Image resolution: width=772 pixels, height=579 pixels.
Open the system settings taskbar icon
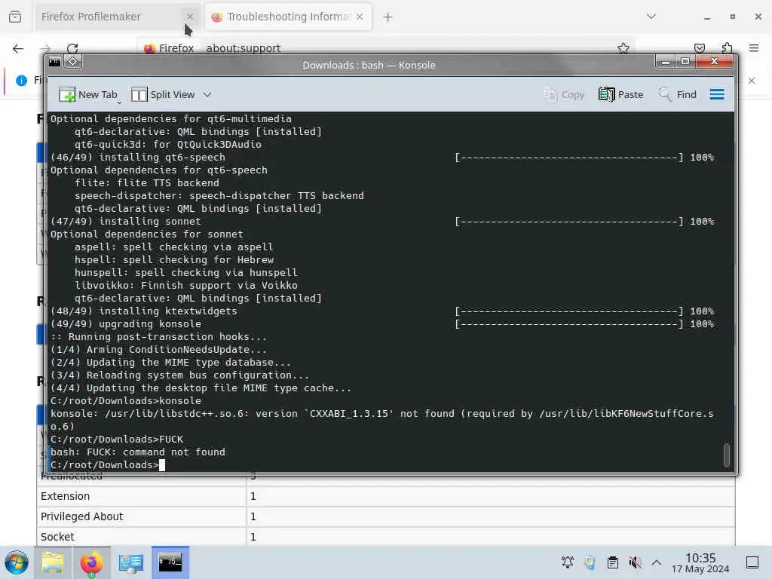pos(130,562)
